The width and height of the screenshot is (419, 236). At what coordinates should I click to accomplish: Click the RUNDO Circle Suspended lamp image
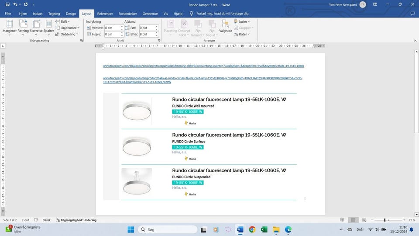tap(137, 181)
